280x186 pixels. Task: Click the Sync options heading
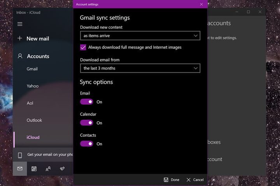[x=96, y=82]
